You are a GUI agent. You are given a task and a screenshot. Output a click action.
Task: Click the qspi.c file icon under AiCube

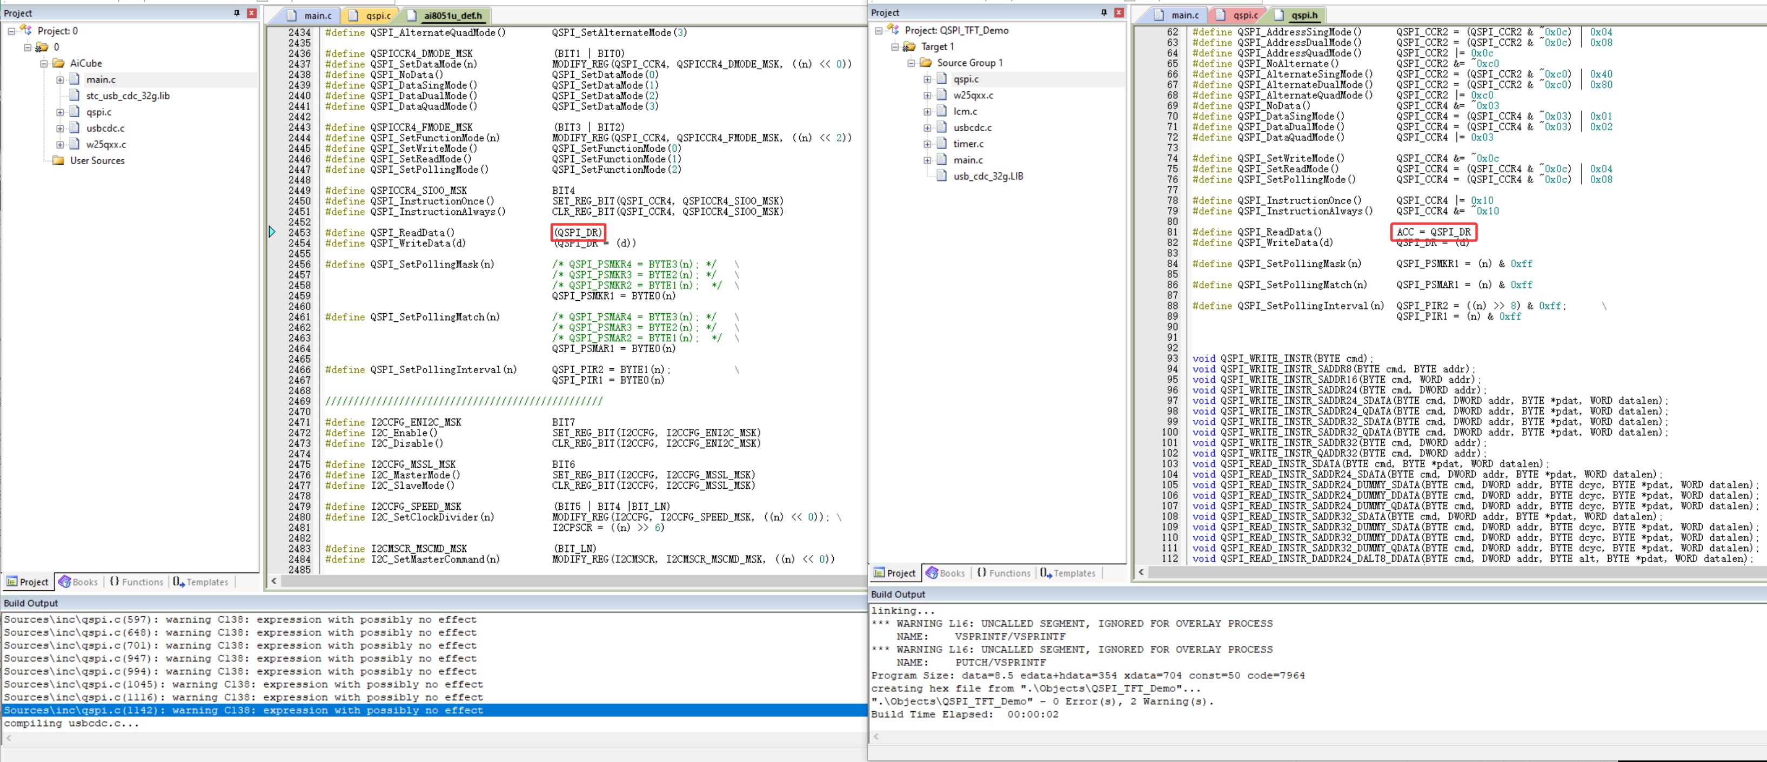(75, 112)
